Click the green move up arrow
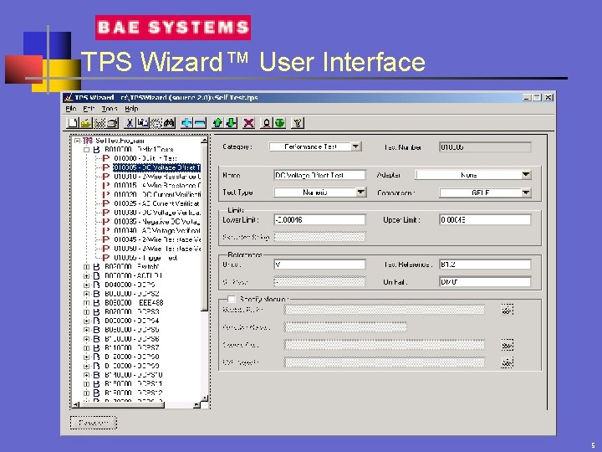602x452 pixels. pos(217,123)
